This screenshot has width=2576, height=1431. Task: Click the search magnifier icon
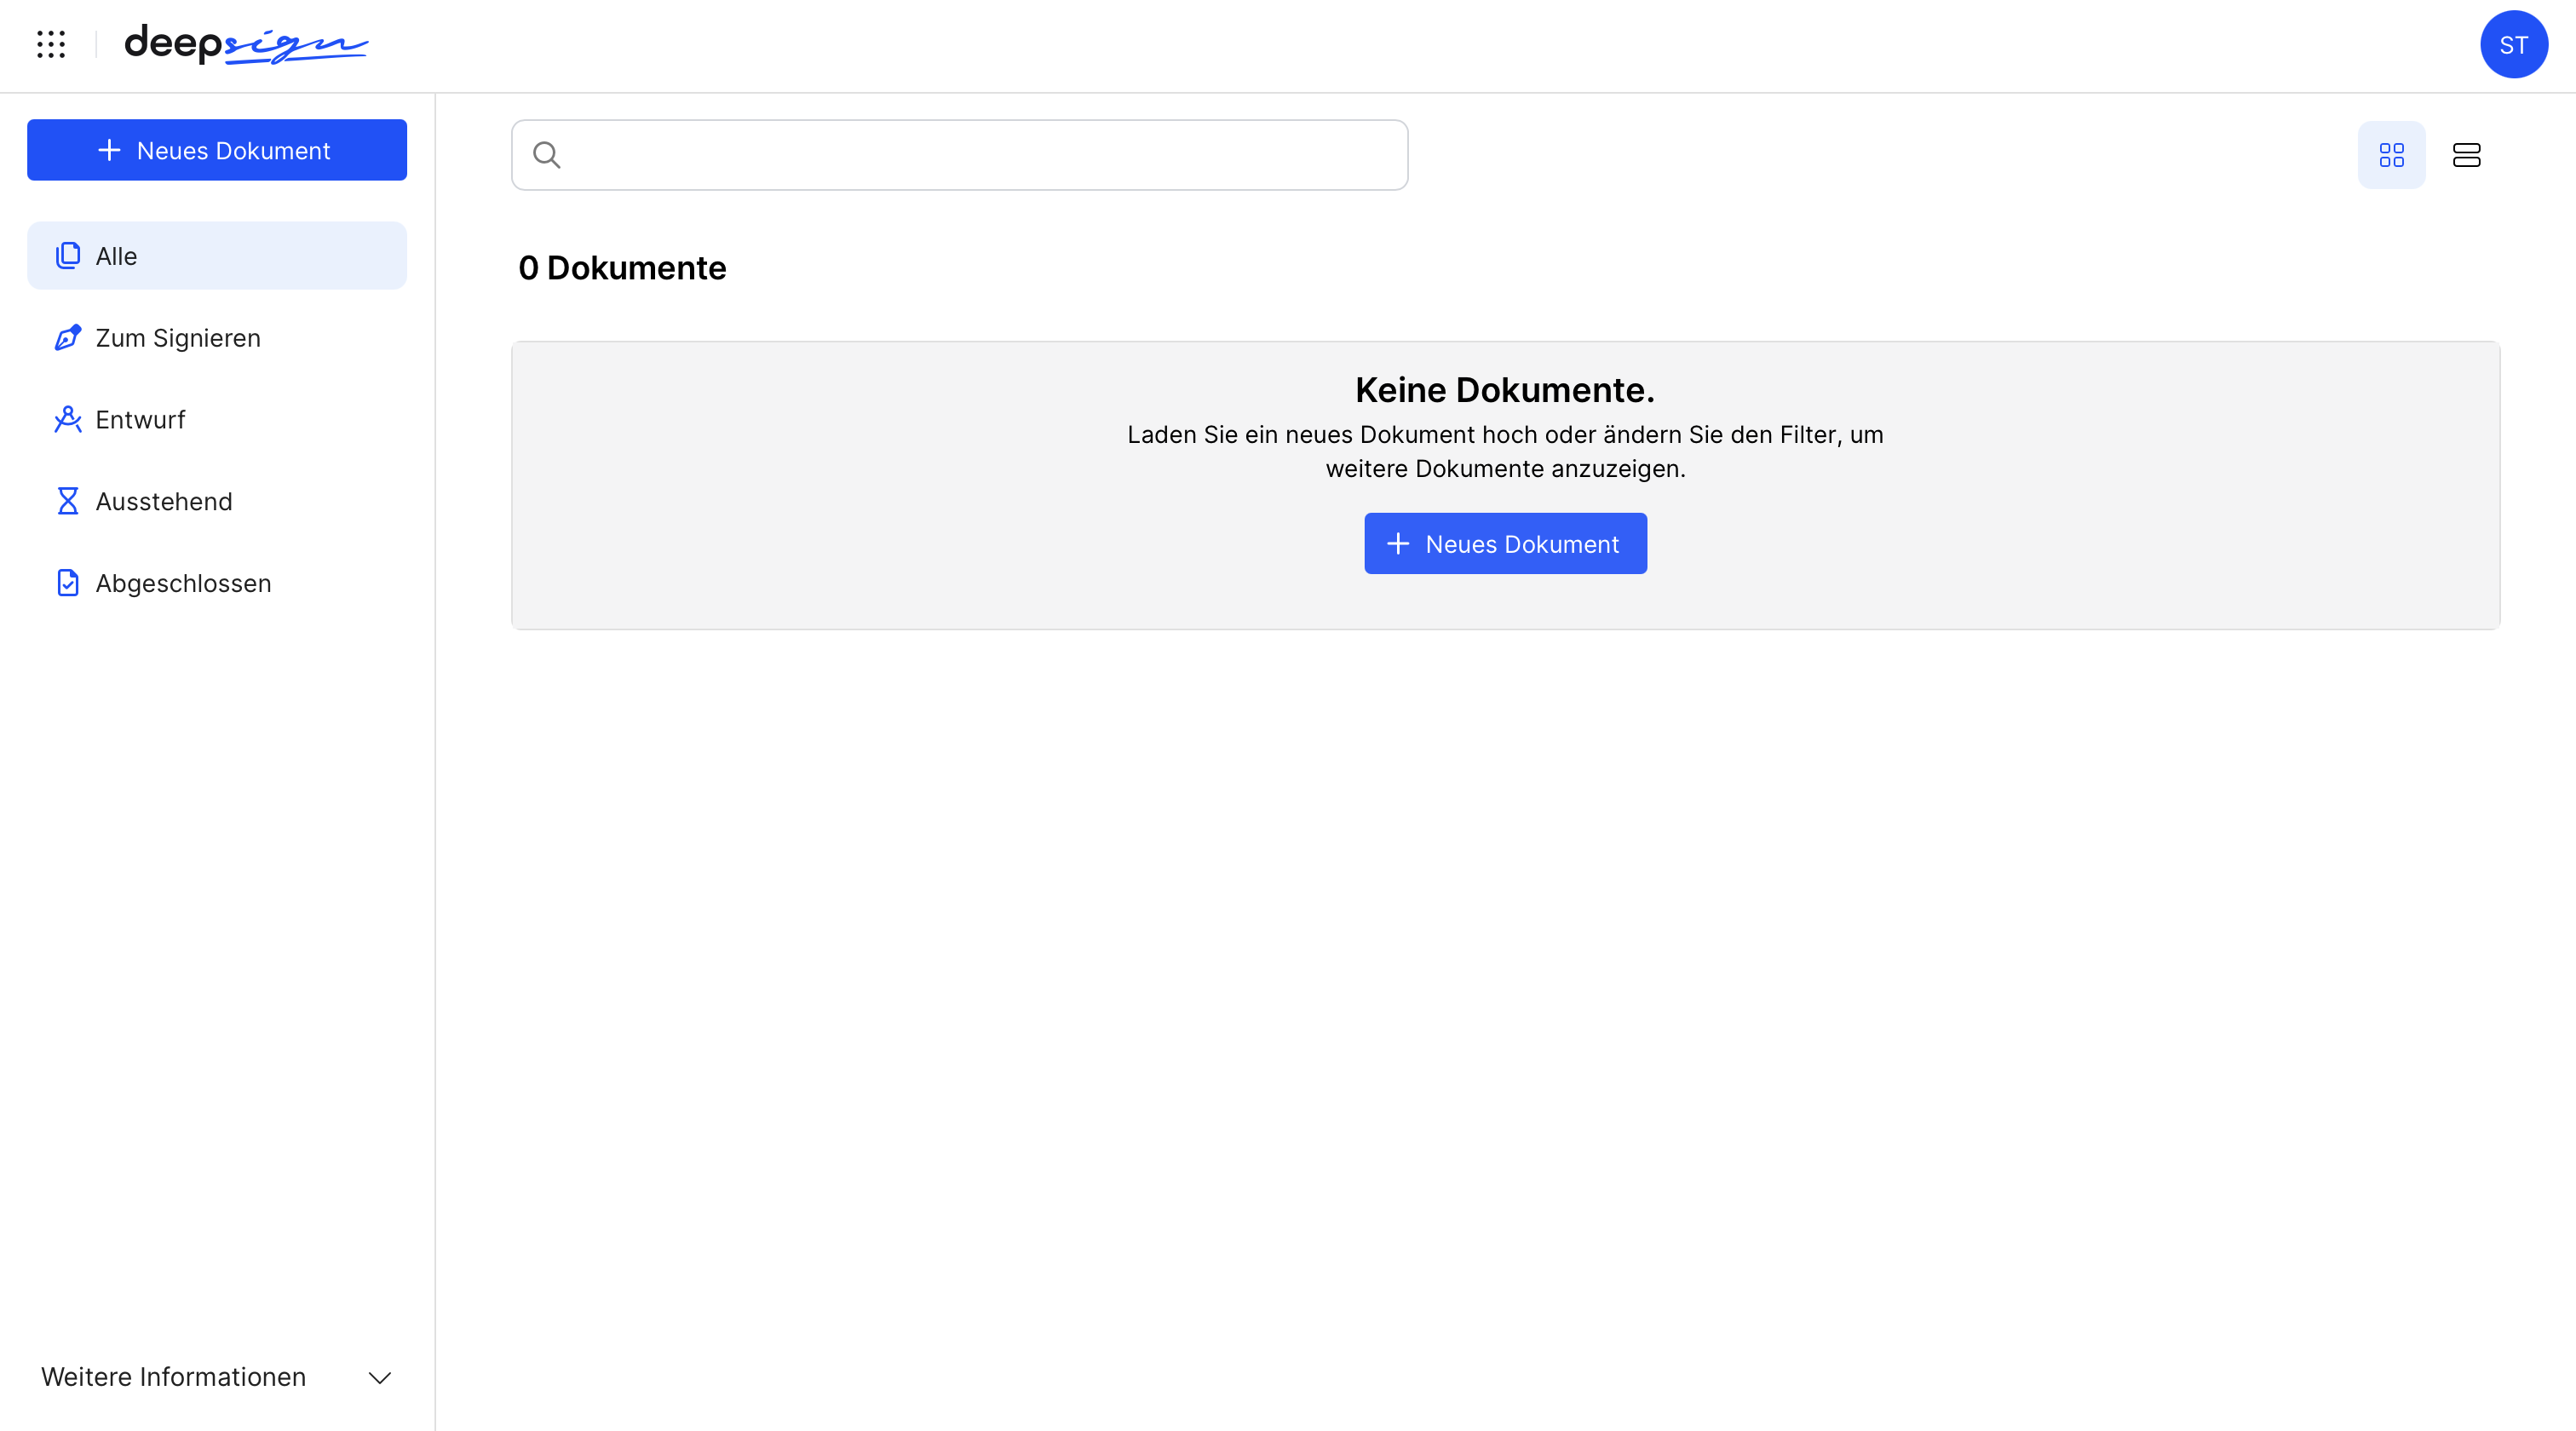pyautogui.click(x=546, y=155)
